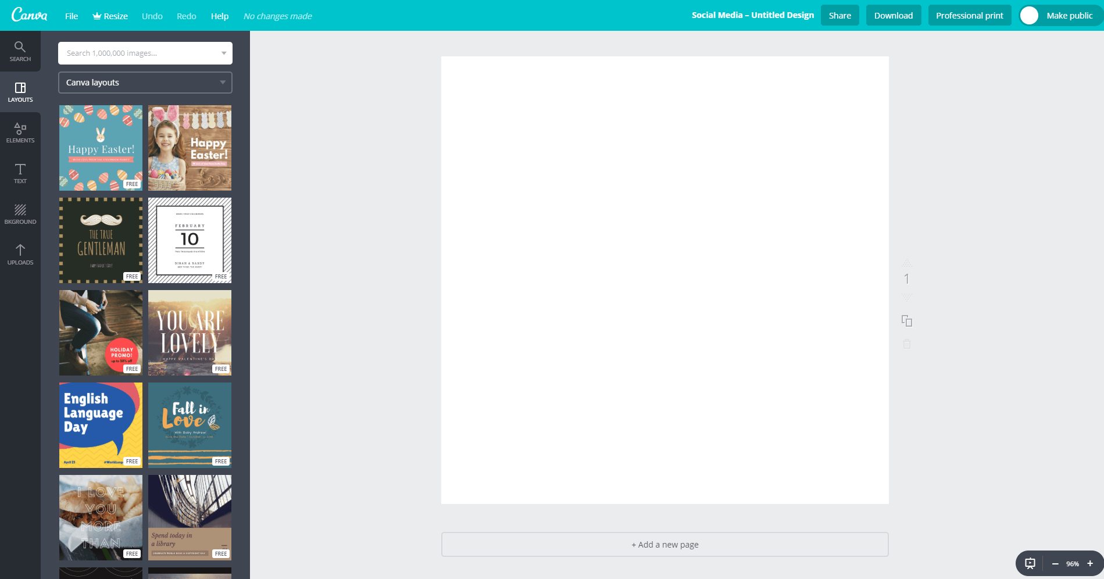
Task: Copy the current page
Action: [x=907, y=321]
